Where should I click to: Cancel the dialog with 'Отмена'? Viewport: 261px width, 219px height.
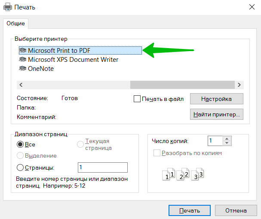click(236, 210)
